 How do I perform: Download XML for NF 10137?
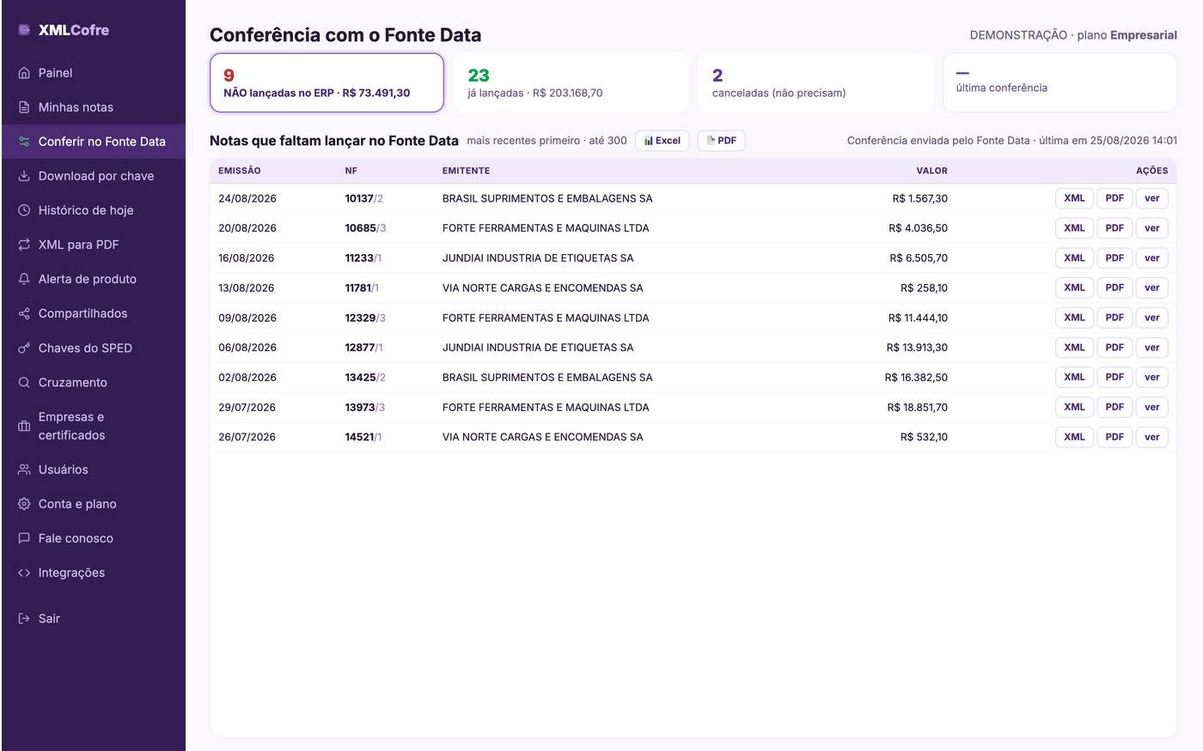point(1074,198)
